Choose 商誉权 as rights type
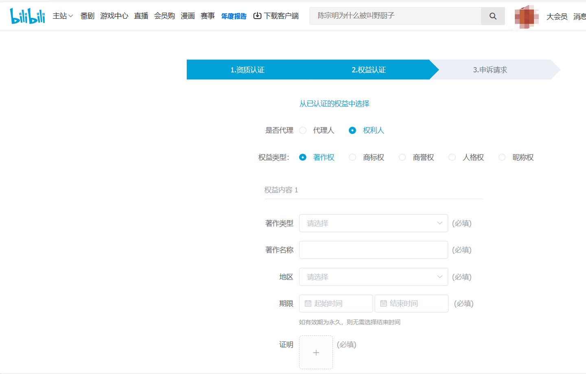Screen dimensions: 586x374 (x=402, y=157)
